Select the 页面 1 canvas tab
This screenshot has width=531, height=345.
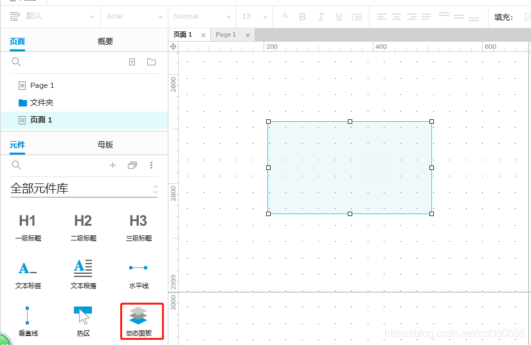[183, 35]
